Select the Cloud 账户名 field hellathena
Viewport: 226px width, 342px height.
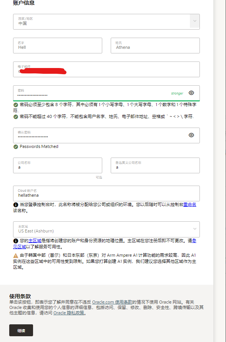tap(106, 193)
